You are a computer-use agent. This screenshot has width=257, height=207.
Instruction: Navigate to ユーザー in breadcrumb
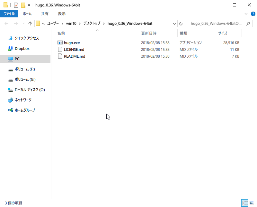(53, 24)
